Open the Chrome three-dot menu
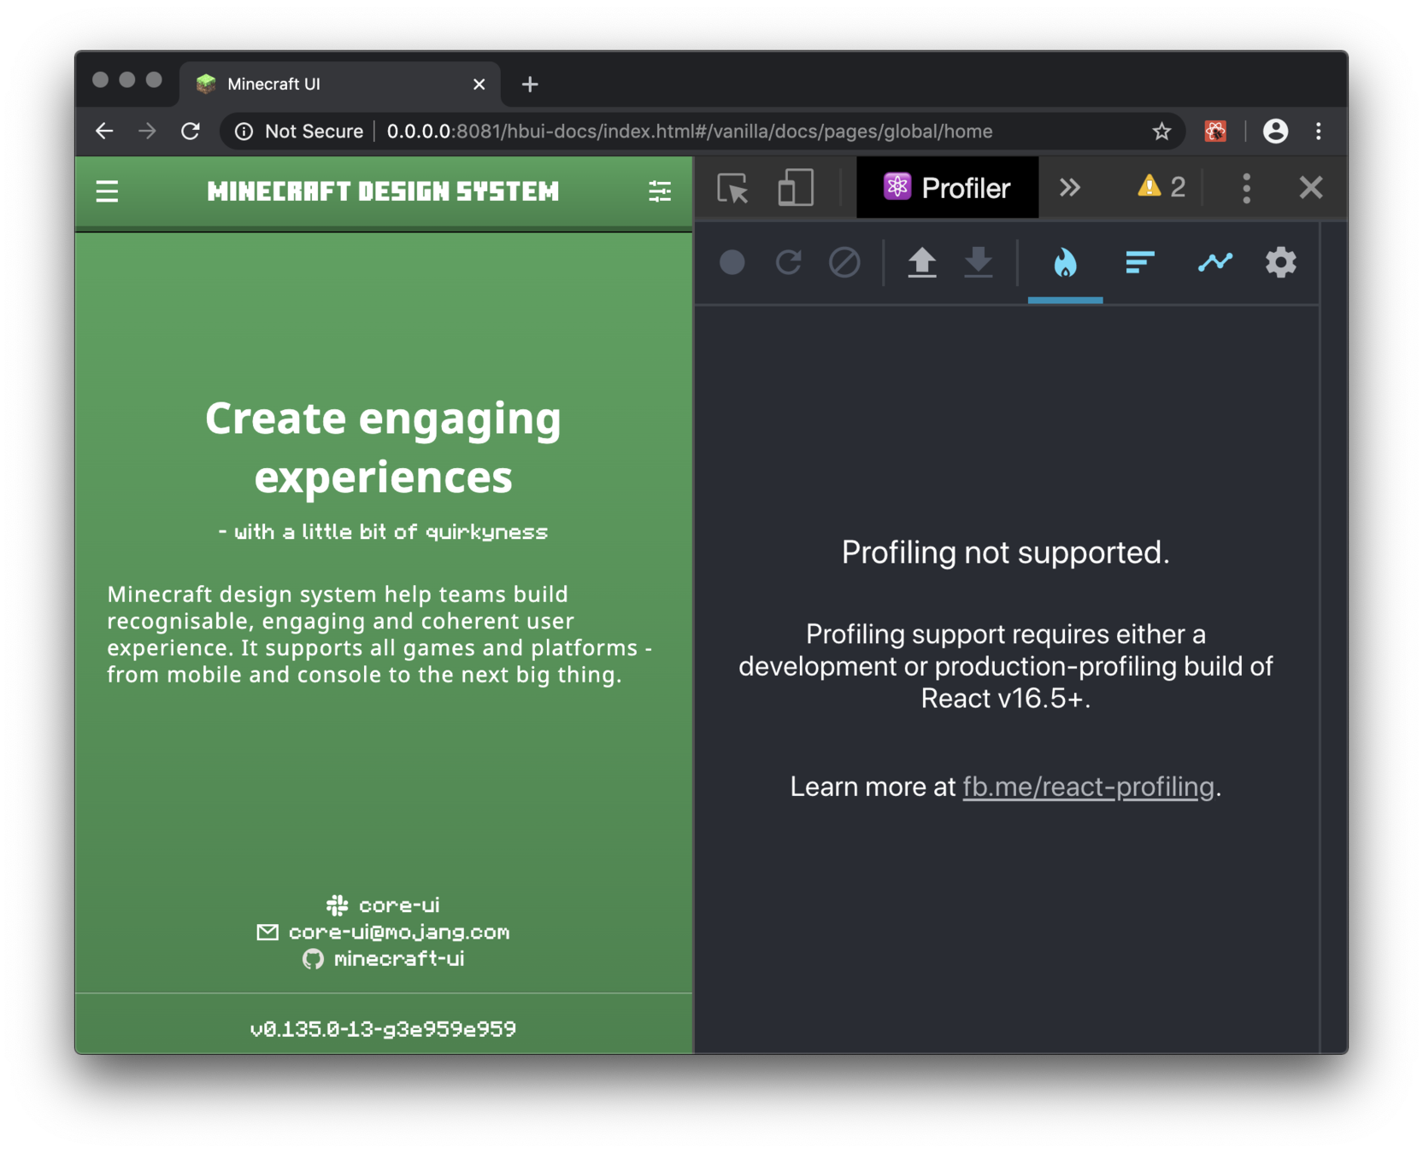1423x1153 pixels. coord(1319,131)
